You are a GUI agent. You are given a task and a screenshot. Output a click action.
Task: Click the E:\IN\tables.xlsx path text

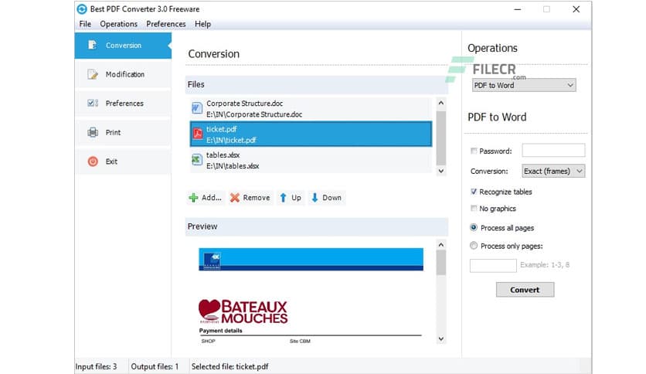(233, 166)
